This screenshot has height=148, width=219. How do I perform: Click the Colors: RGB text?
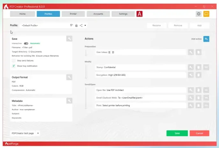click(18, 86)
